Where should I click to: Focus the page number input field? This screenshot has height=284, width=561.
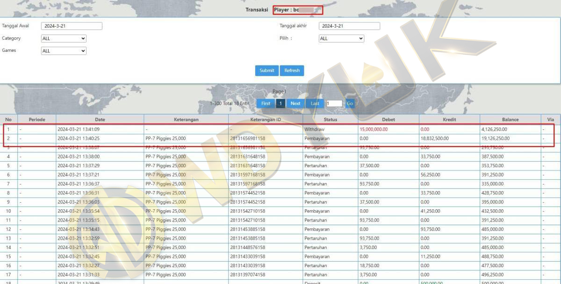click(x=334, y=104)
